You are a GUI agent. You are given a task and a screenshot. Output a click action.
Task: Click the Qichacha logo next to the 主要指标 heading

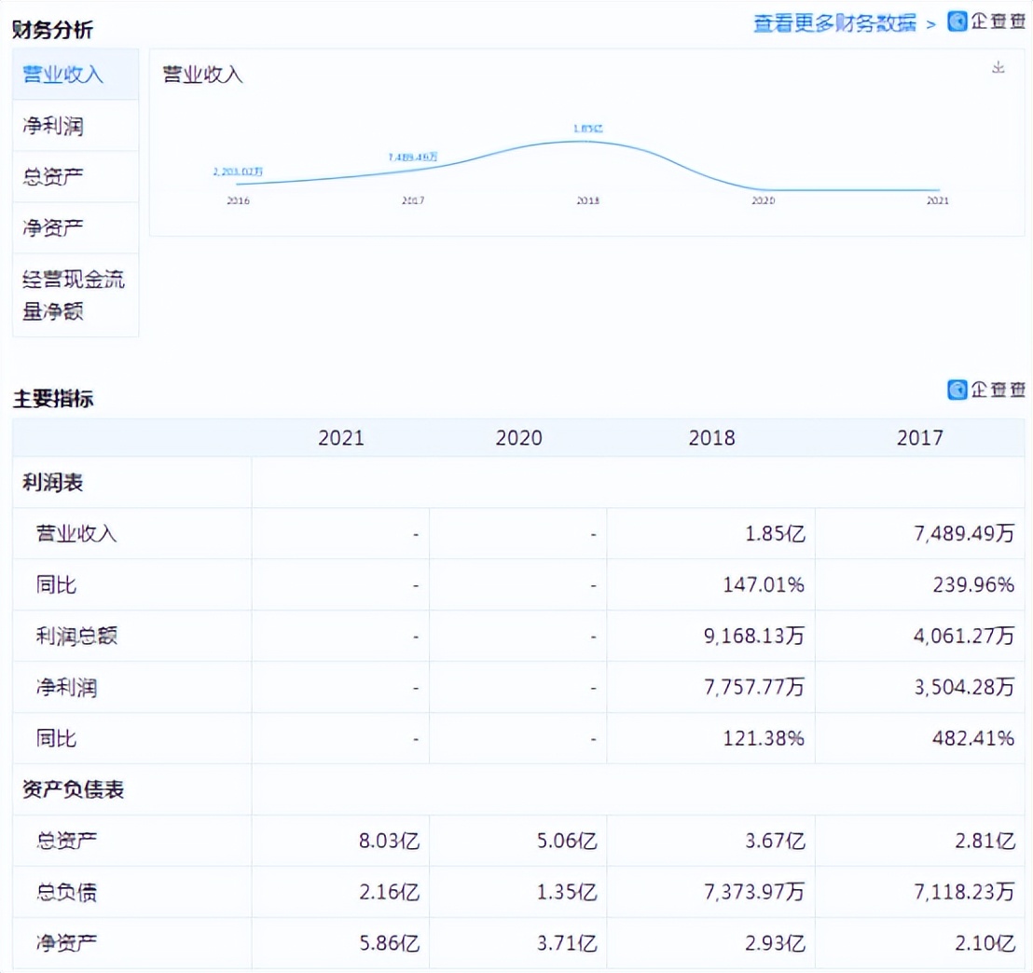[986, 390]
